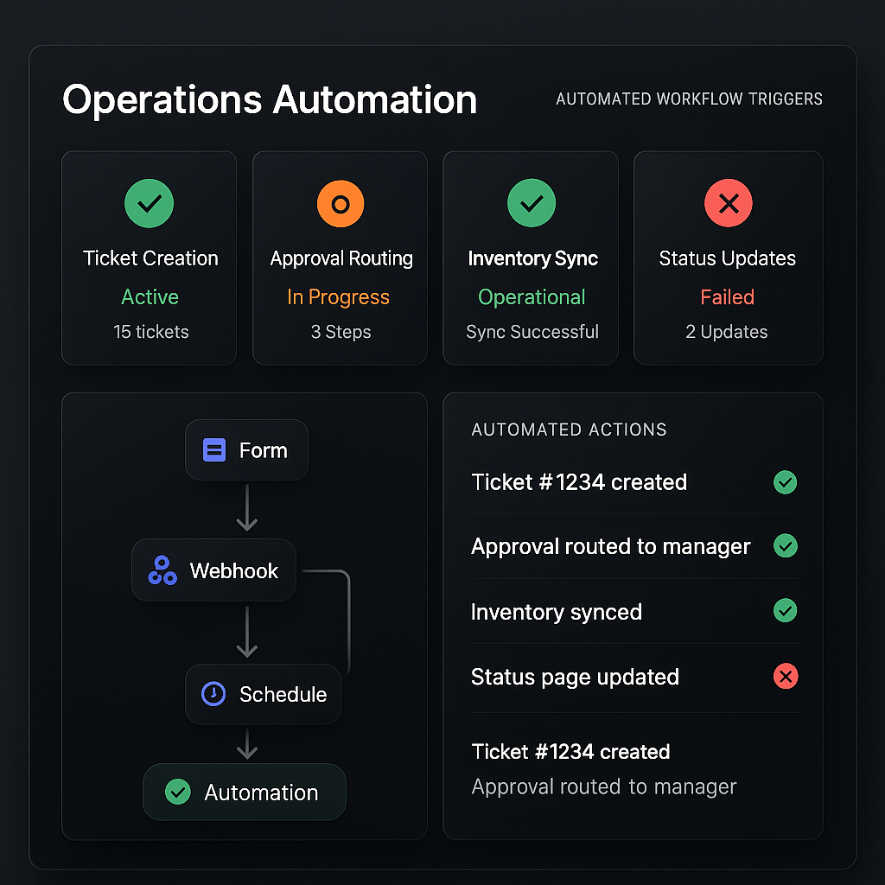Click the Form node's blue form icon
The height and width of the screenshot is (885, 885).
213,450
